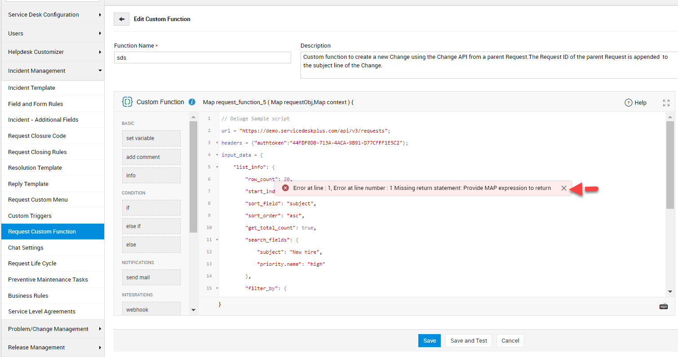Expand the editor to full screen
The image size is (678, 357).
tap(666, 103)
